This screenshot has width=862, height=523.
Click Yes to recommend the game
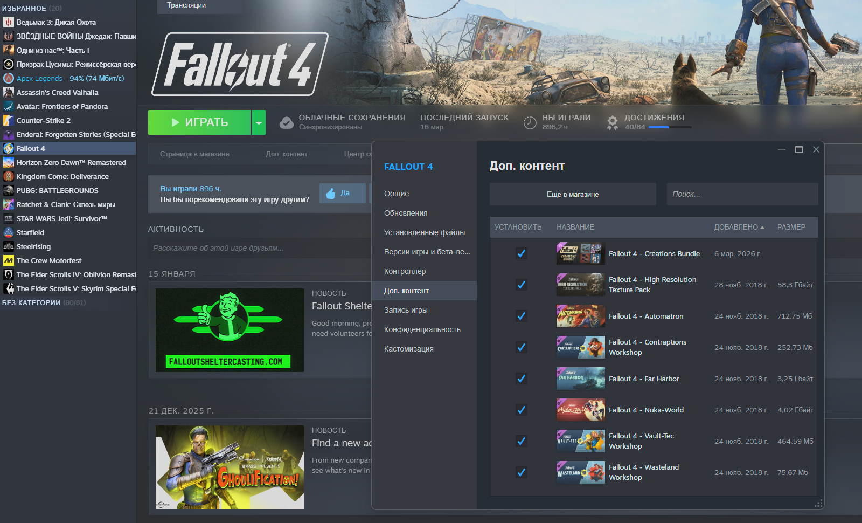[x=343, y=193]
